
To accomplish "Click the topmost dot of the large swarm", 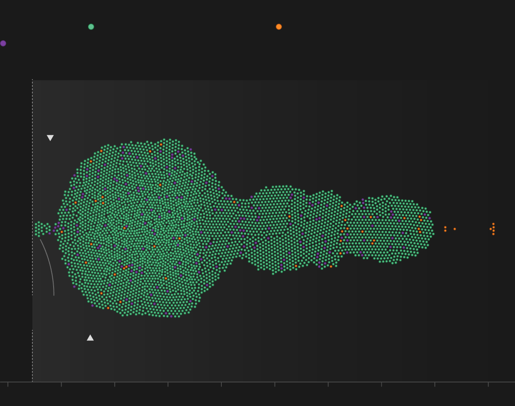I will [164, 140].
